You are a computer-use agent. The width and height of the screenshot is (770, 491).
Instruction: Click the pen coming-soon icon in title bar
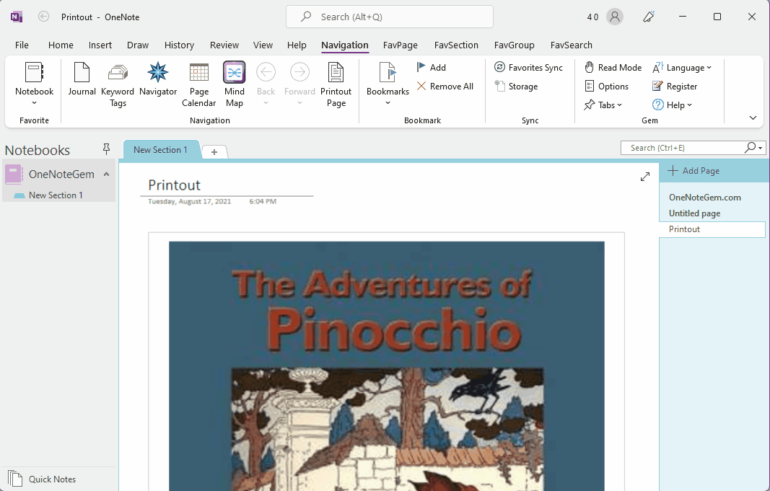click(x=649, y=17)
